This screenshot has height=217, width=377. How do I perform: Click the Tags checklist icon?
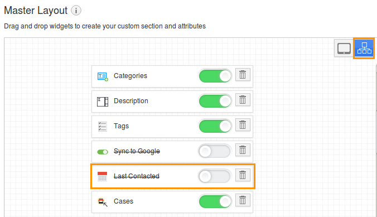[103, 127]
